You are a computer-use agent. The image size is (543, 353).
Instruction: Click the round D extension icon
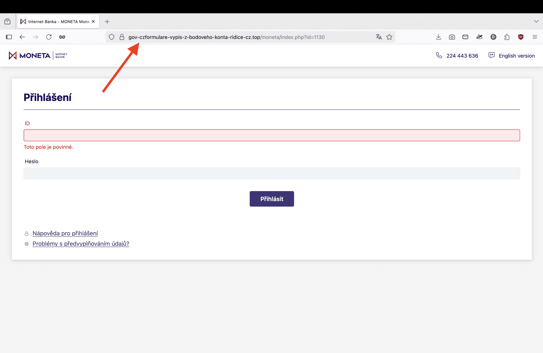click(x=493, y=37)
